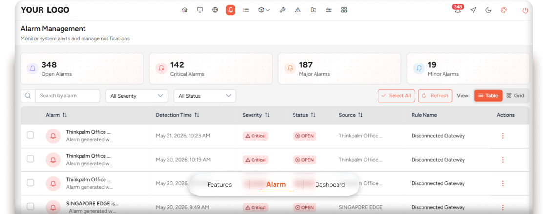The height and width of the screenshot is (214, 548).
Task: Open the warning triangle navigation icon
Action: coord(298,10)
